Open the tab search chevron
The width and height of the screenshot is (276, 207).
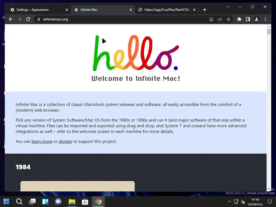tap(227, 7)
